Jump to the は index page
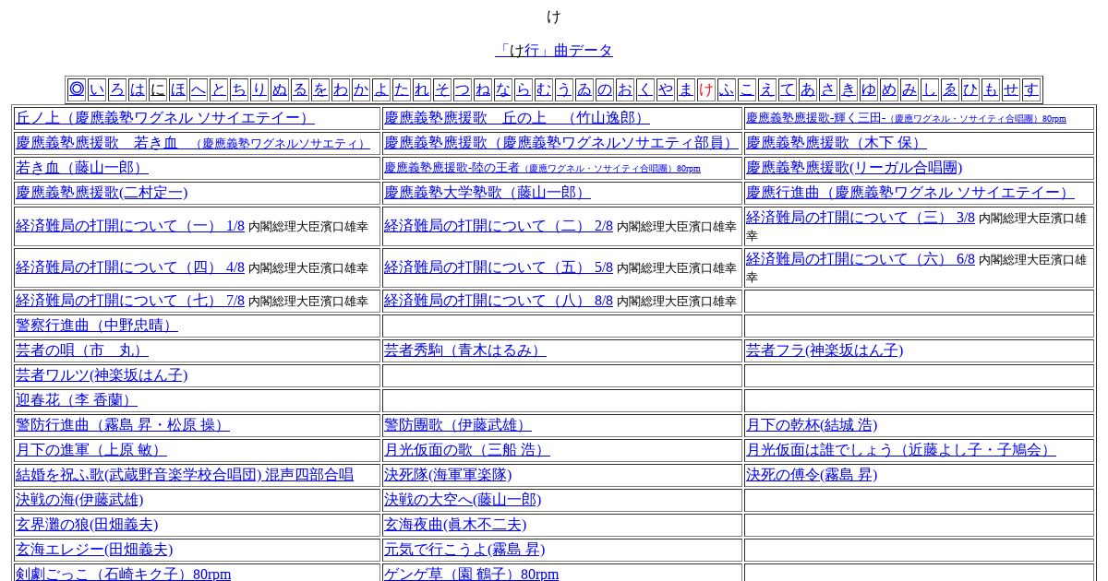The width and height of the screenshot is (1108, 581). tap(138, 89)
